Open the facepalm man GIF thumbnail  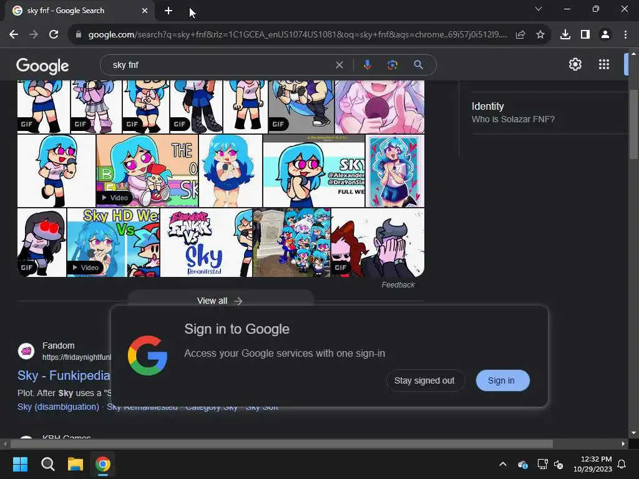coord(378,243)
